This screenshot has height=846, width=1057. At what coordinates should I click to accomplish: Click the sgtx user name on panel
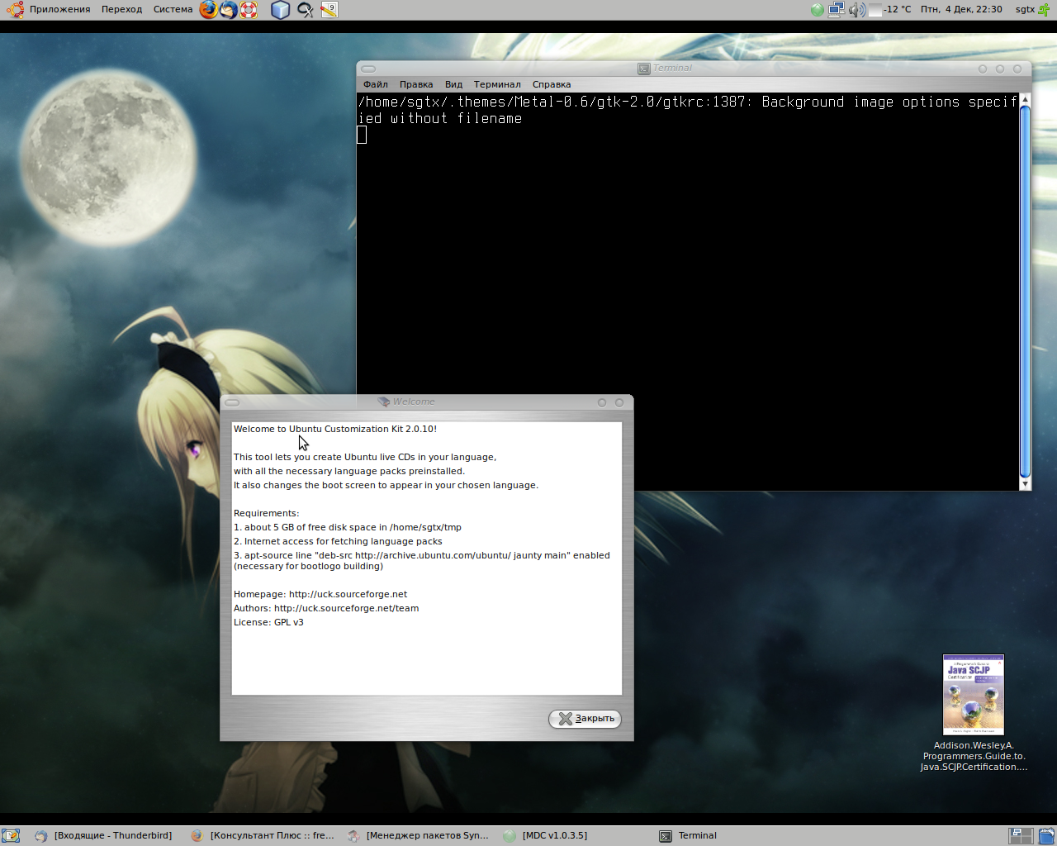click(x=1025, y=10)
